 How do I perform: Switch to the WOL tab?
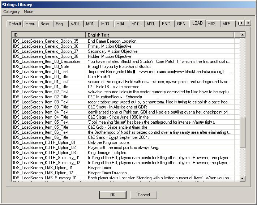75,24
